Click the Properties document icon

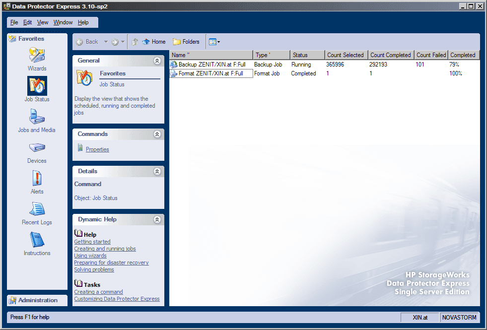tap(80, 148)
